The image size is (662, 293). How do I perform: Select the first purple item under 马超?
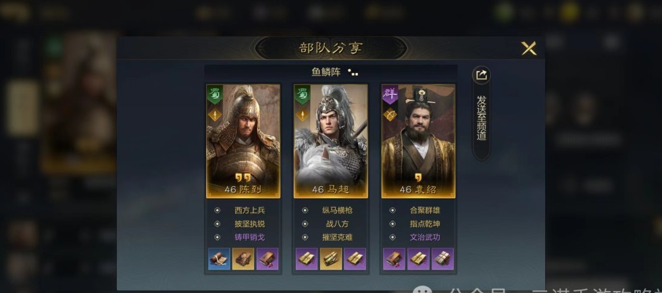pos(307,259)
